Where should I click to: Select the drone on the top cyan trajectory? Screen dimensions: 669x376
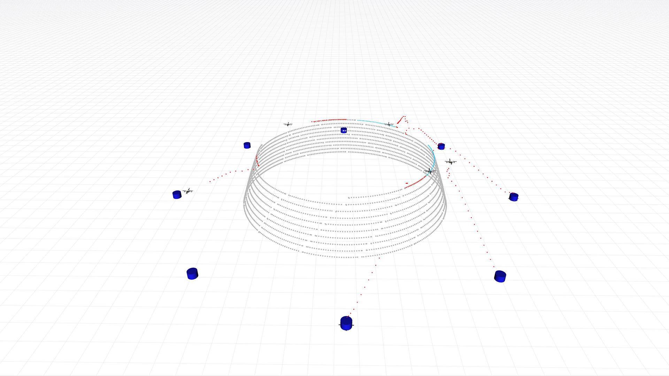(x=389, y=124)
